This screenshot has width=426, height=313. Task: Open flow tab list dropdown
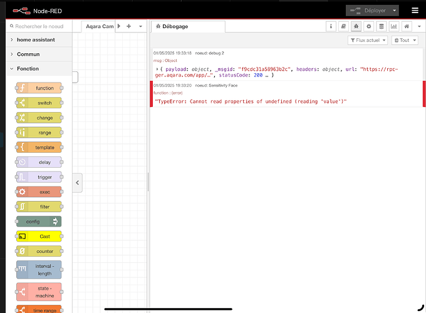(x=140, y=26)
